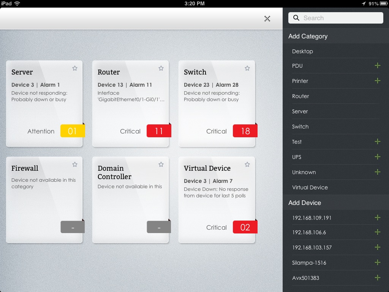The height and width of the screenshot is (292, 389).
Task: Add PDU category with plus icon
Action: [x=377, y=65]
